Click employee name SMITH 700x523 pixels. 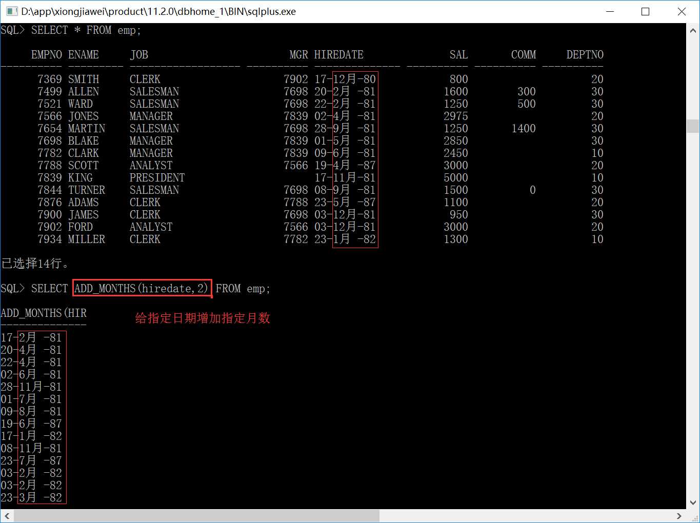click(84, 79)
